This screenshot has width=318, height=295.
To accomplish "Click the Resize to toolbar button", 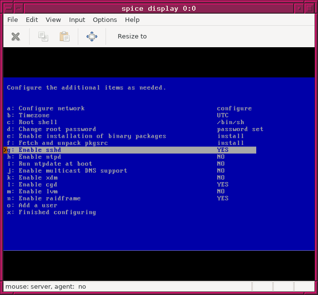I will tap(132, 37).
